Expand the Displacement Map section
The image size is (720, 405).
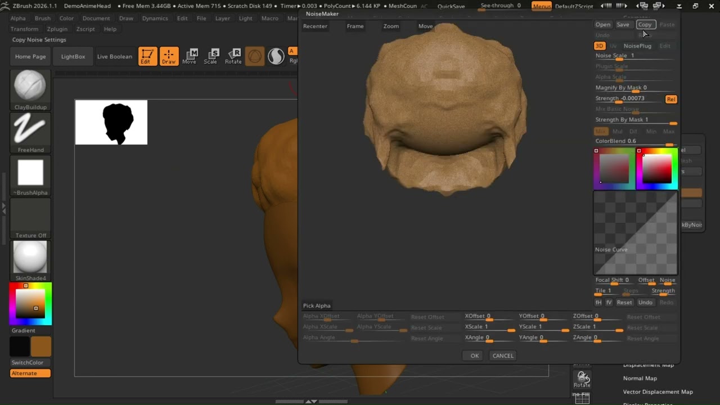coord(648,364)
